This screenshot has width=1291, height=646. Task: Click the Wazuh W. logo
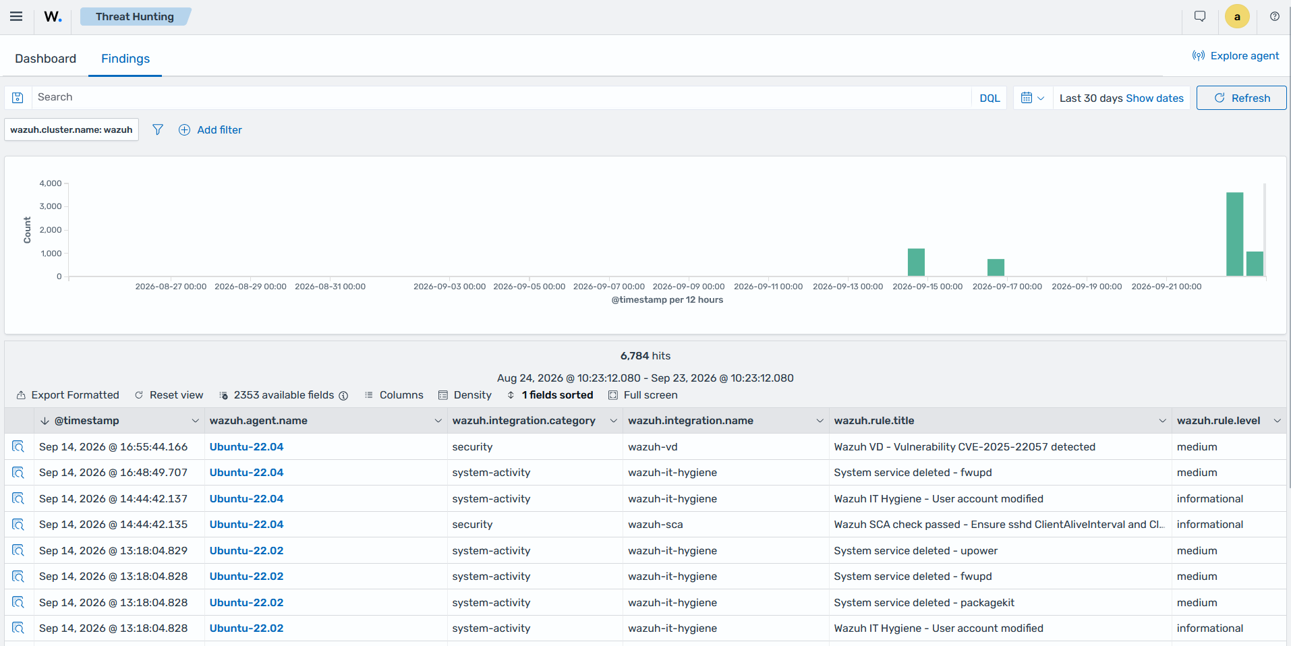pyautogui.click(x=53, y=17)
